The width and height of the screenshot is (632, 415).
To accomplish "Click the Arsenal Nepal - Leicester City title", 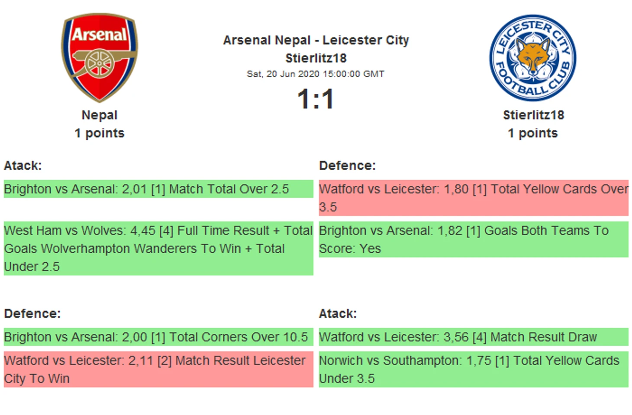I will click(316, 40).
